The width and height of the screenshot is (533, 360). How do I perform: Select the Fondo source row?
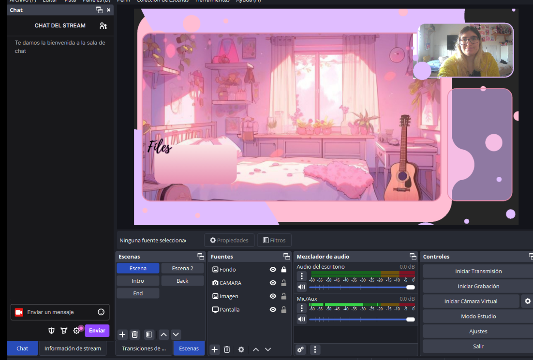point(249,269)
